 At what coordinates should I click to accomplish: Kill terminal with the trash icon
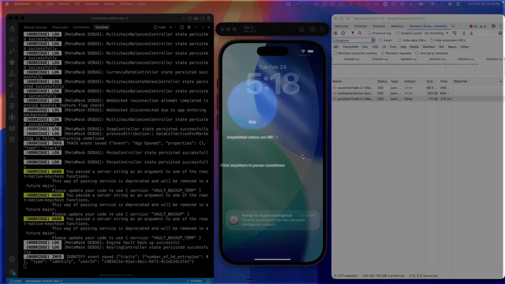[189, 27]
